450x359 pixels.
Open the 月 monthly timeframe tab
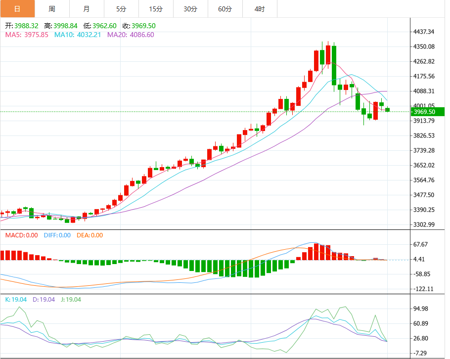(x=87, y=9)
